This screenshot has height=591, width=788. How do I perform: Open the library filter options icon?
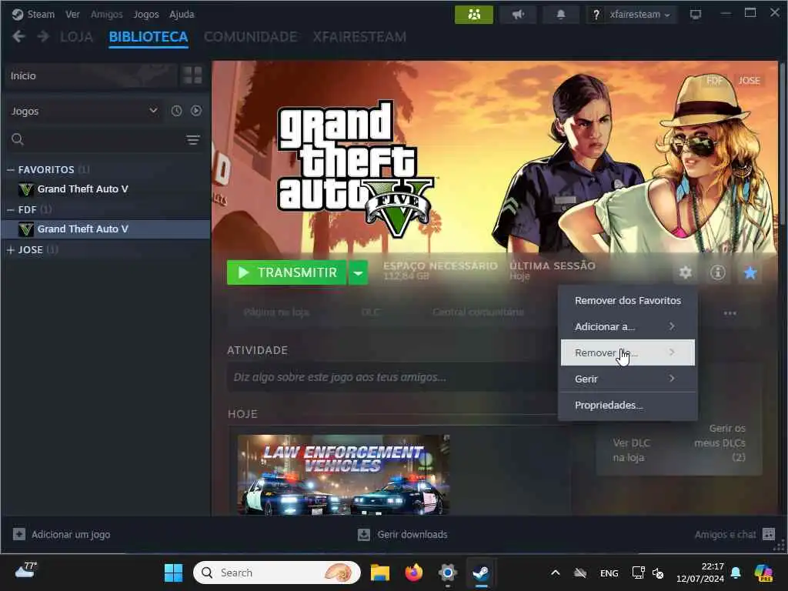pyautogui.click(x=193, y=140)
